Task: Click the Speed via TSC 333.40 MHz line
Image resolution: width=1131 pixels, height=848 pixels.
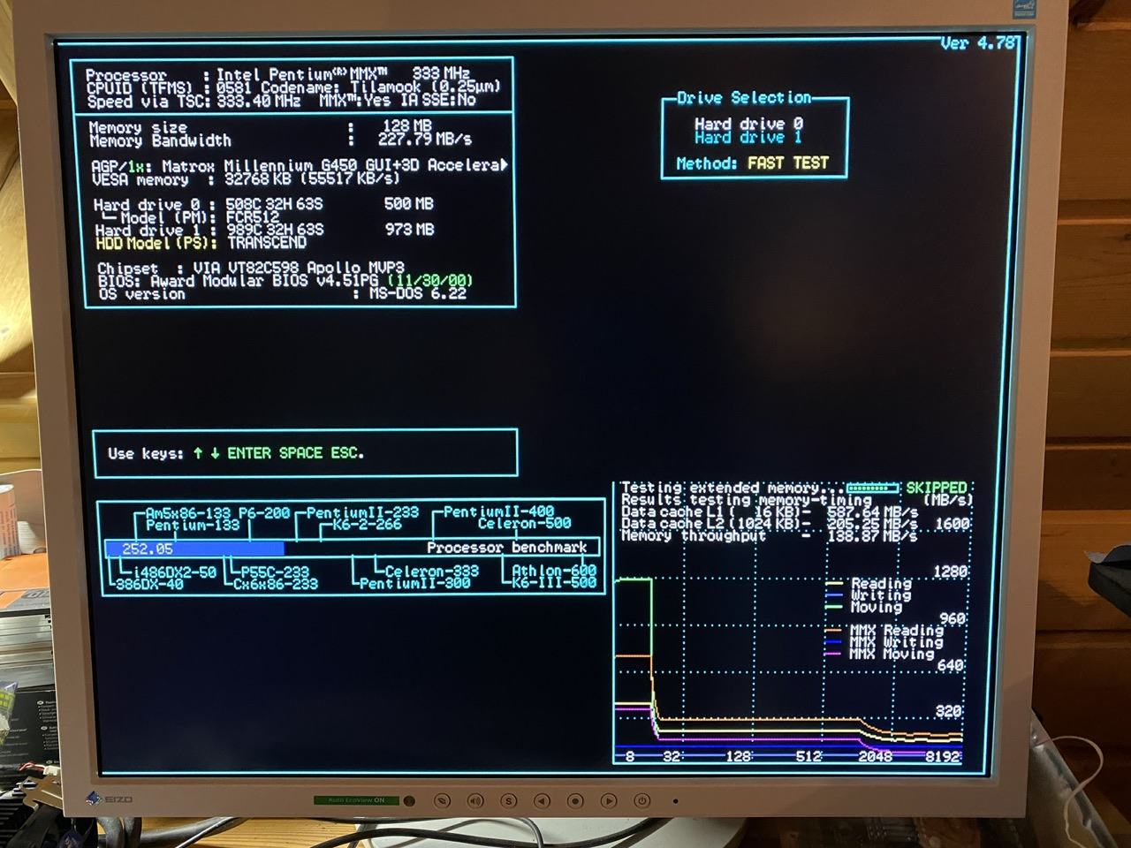Action: (281, 101)
